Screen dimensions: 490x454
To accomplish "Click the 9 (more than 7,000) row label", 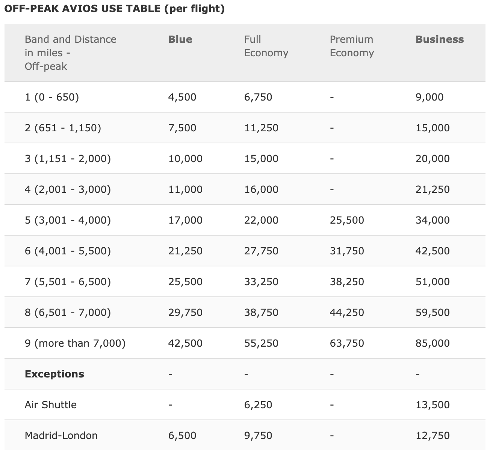I will pos(75,343).
